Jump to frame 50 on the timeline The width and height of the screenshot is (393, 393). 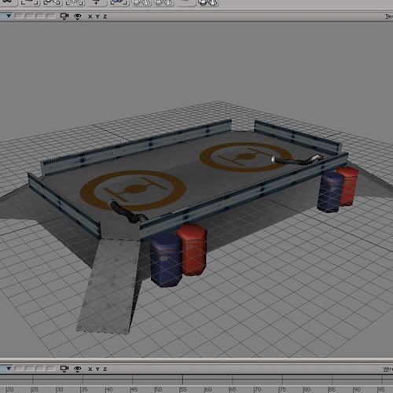(159, 389)
